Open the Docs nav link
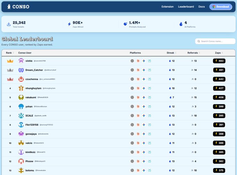Screen dimensions: 237x175 (x=201, y=7)
